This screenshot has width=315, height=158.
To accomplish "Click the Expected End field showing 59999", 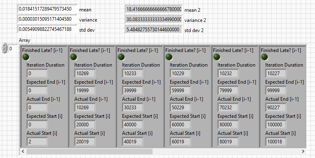I will point(180,91).
